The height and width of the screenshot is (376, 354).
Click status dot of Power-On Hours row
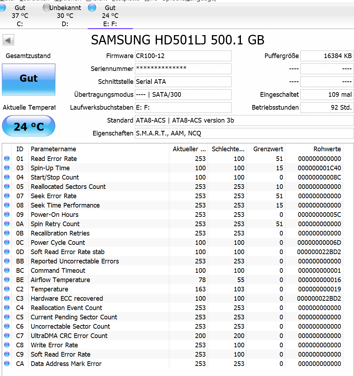(x=7, y=214)
